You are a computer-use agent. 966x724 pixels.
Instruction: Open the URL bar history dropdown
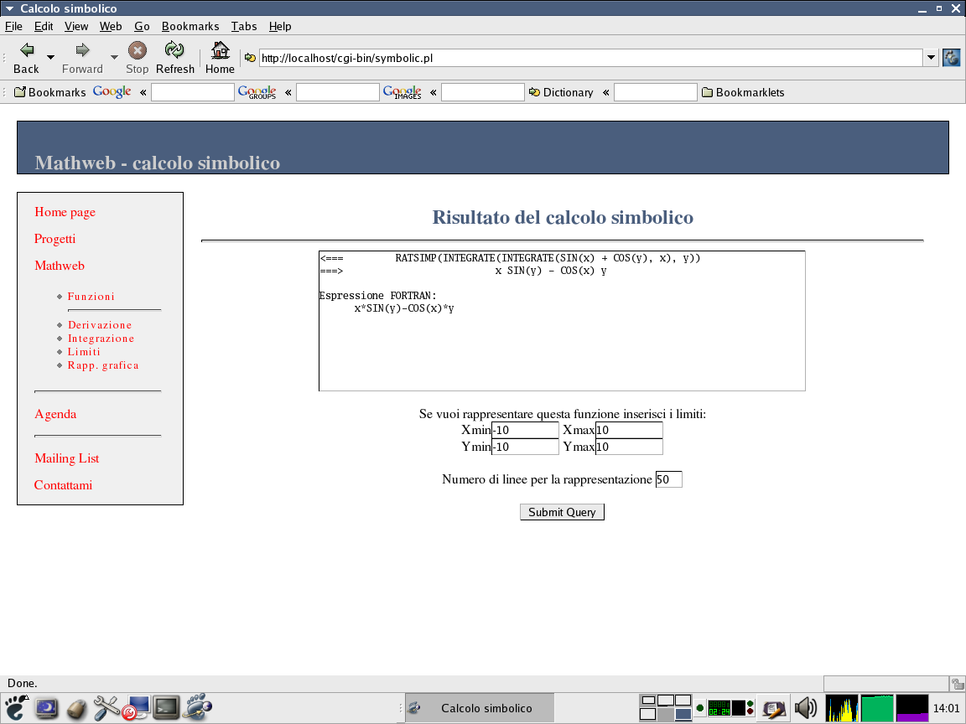click(931, 58)
